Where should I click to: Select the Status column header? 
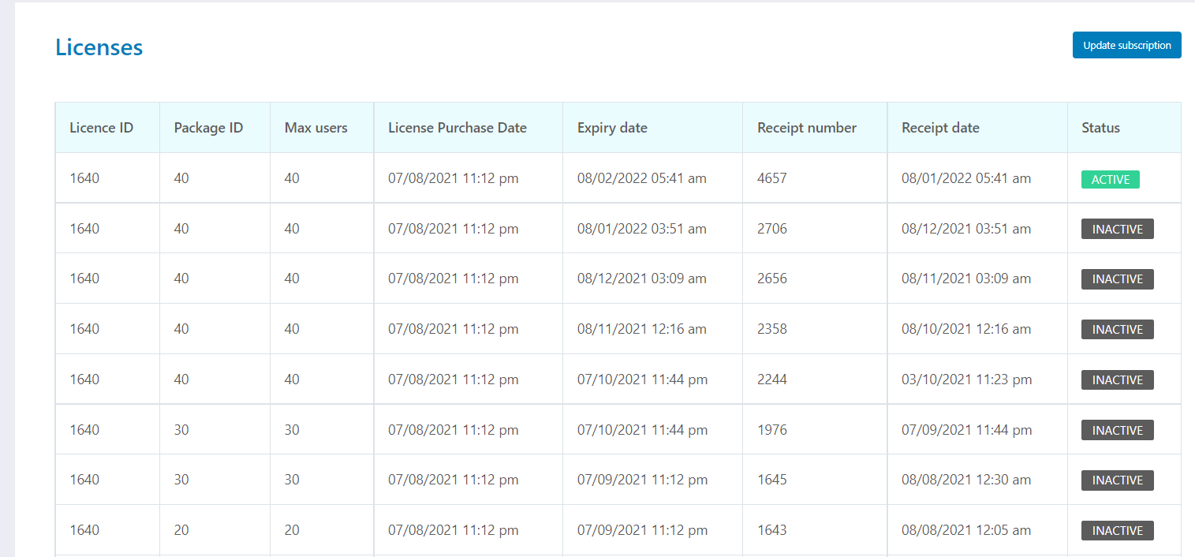1100,128
